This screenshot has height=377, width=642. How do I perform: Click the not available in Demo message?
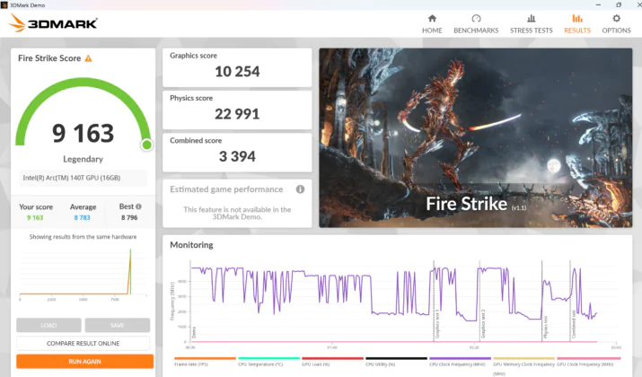click(x=237, y=213)
